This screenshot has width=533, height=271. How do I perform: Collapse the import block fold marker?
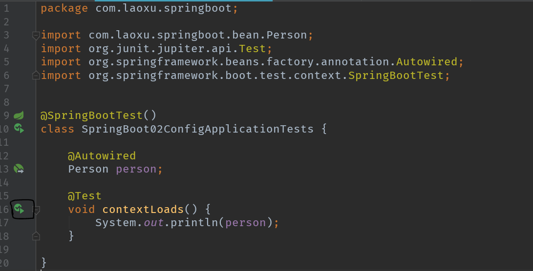tap(36, 35)
